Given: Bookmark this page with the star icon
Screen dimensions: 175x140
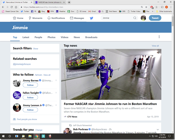Looking at the screenshot, I should tap(146, 7).
